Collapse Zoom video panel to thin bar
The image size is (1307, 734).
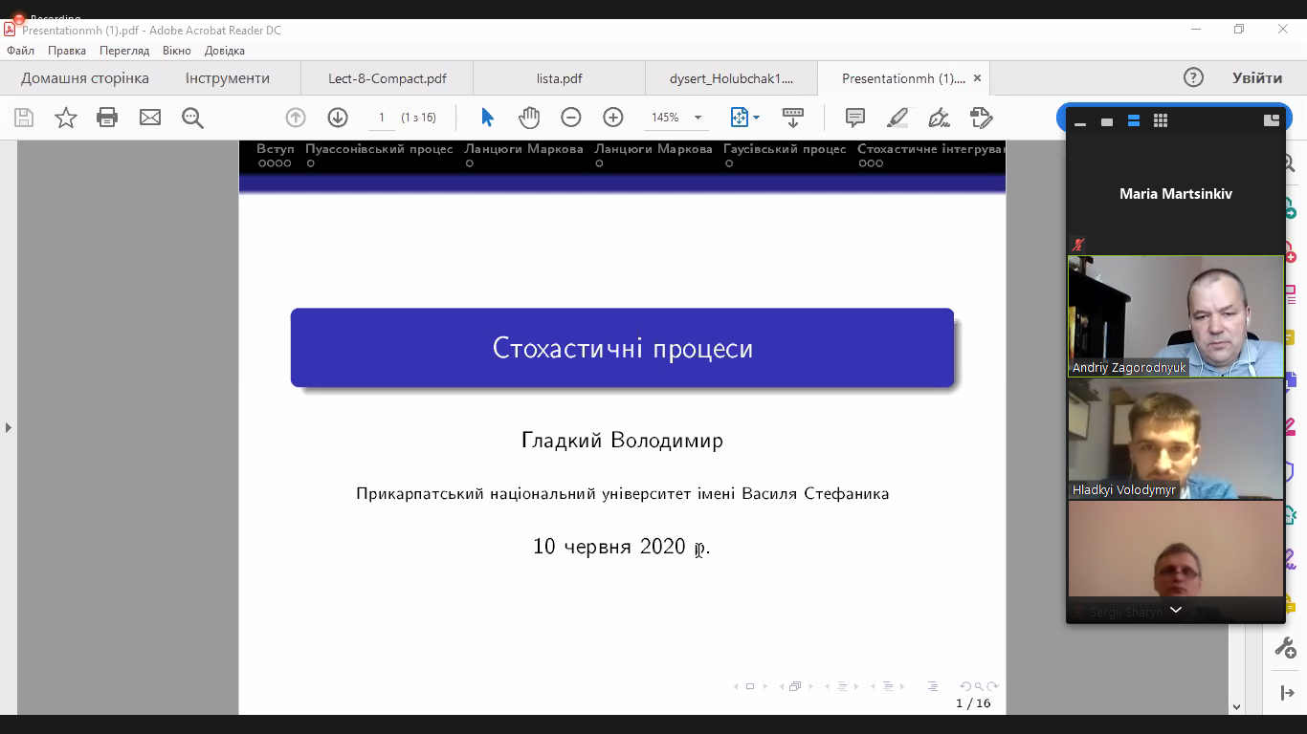click(x=1080, y=122)
